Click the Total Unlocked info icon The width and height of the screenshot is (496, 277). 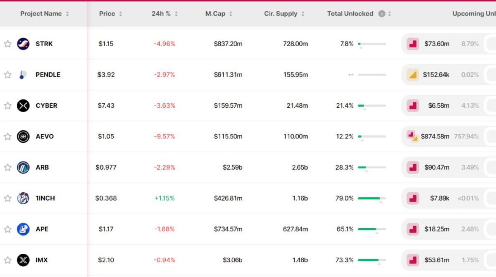click(382, 14)
